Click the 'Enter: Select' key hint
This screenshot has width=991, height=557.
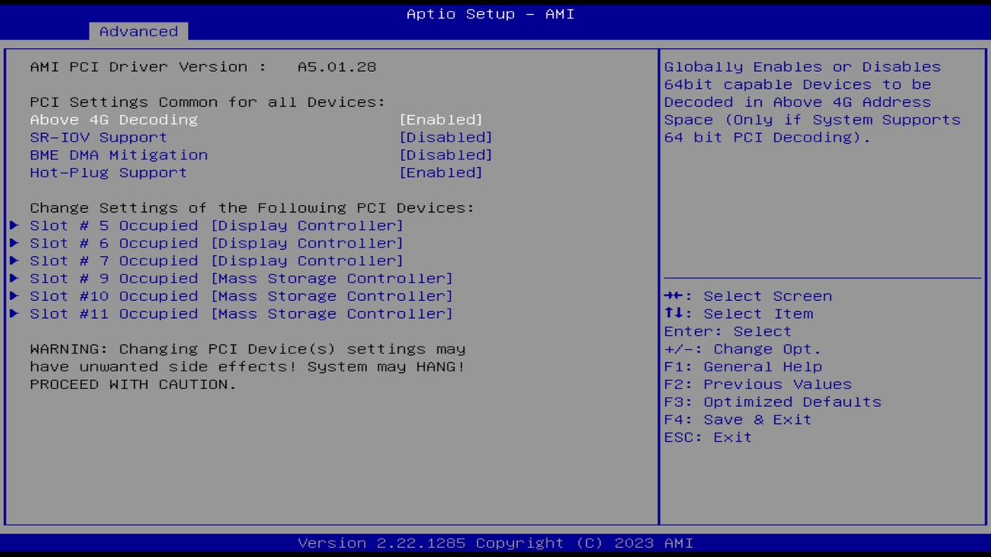[x=728, y=332]
